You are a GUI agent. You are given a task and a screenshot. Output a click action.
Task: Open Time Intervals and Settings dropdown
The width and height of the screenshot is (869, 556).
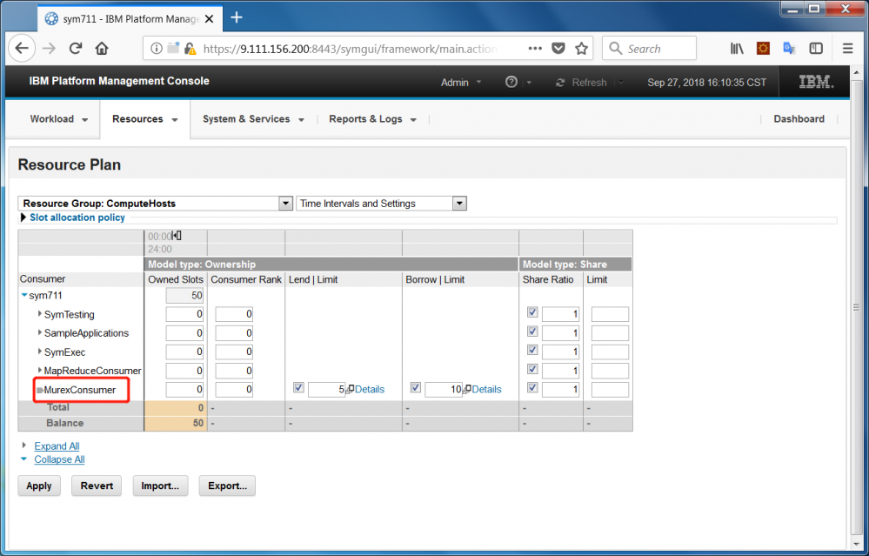click(x=381, y=204)
